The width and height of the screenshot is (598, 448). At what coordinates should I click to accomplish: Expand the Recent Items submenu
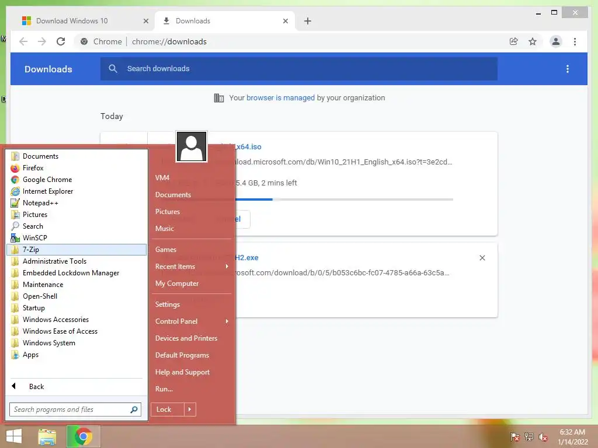[192, 266]
